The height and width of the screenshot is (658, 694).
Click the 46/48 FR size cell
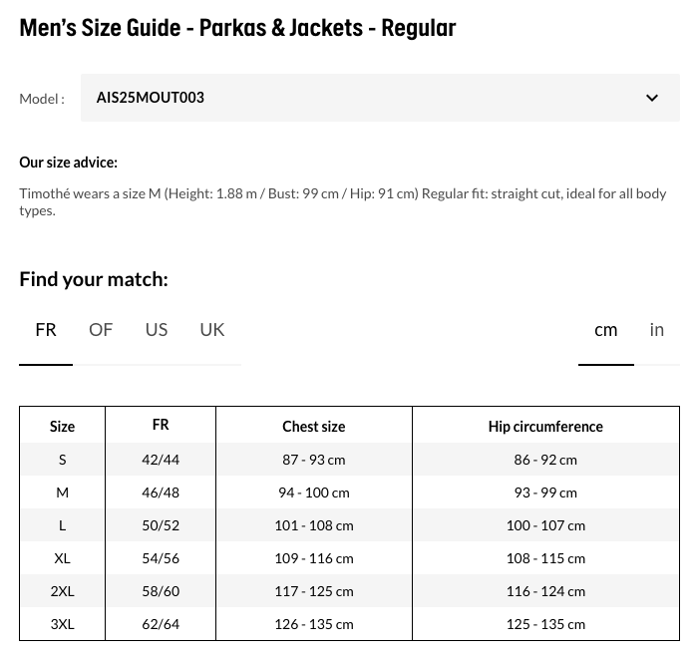coord(161,493)
